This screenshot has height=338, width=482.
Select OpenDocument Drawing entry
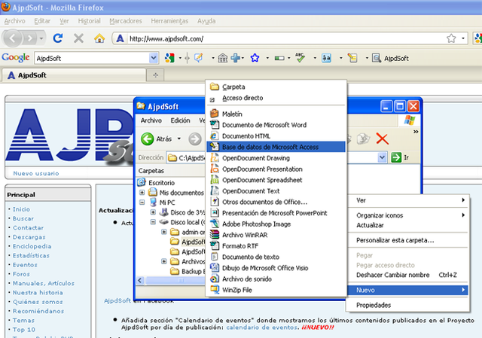coord(276,158)
